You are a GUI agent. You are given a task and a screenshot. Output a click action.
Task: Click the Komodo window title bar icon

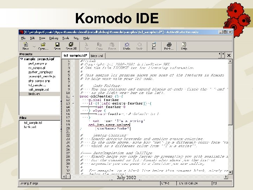(x=21, y=32)
